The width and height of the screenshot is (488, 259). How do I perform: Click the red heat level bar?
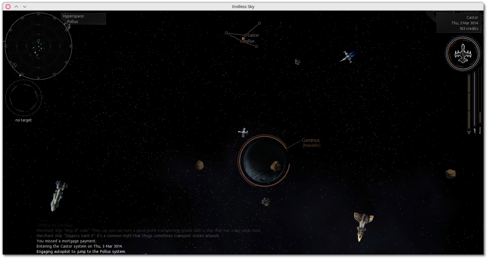coord(480,96)
